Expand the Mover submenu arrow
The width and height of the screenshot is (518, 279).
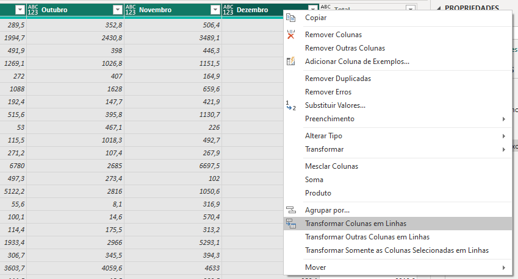click(504, 267)
